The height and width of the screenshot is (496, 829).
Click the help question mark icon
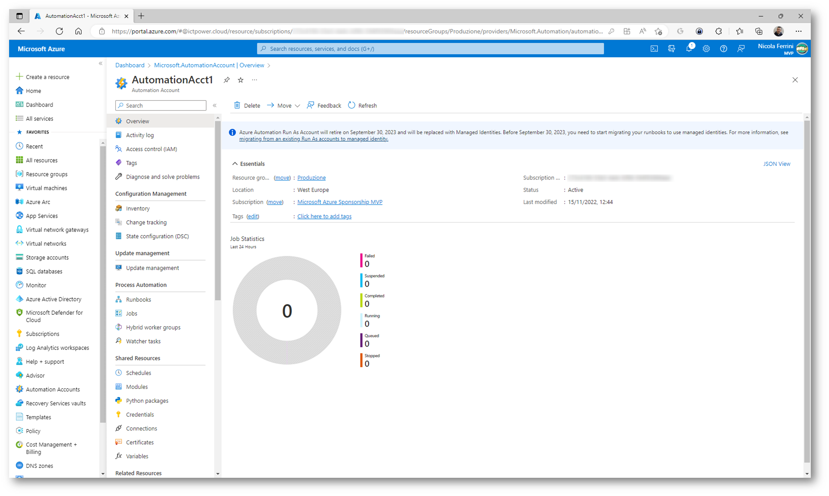pos(723,49)
